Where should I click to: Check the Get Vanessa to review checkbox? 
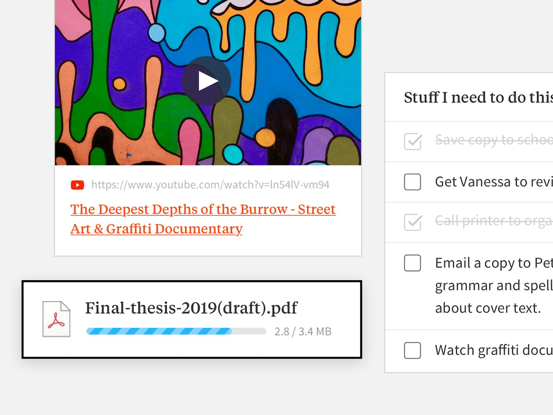(412, 182)
